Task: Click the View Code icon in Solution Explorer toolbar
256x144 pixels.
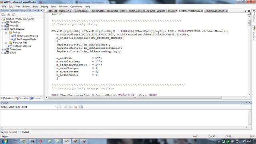Action: pos(14,15)
